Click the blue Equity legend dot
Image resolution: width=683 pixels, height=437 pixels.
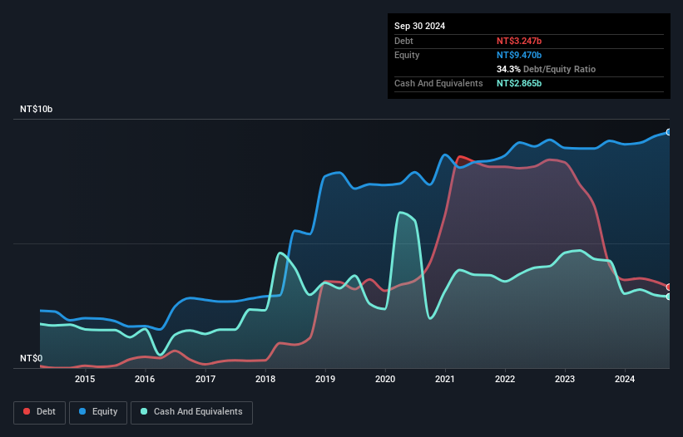(82, 411)
